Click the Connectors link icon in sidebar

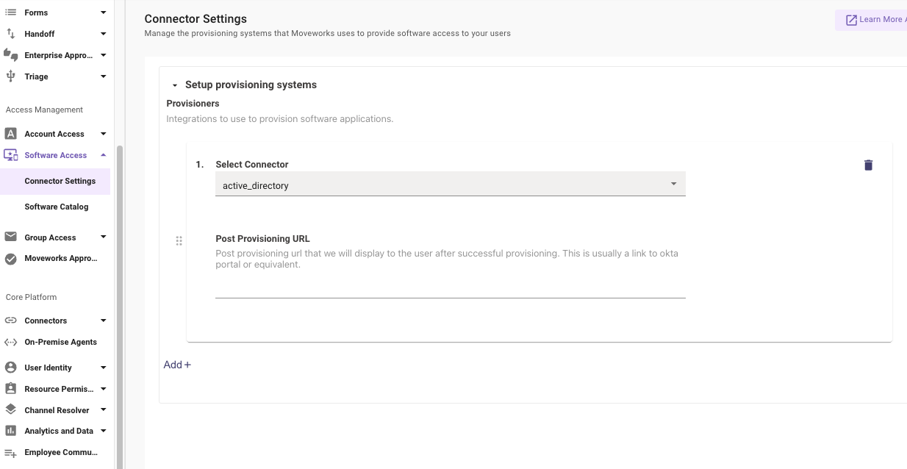(11, 321)
